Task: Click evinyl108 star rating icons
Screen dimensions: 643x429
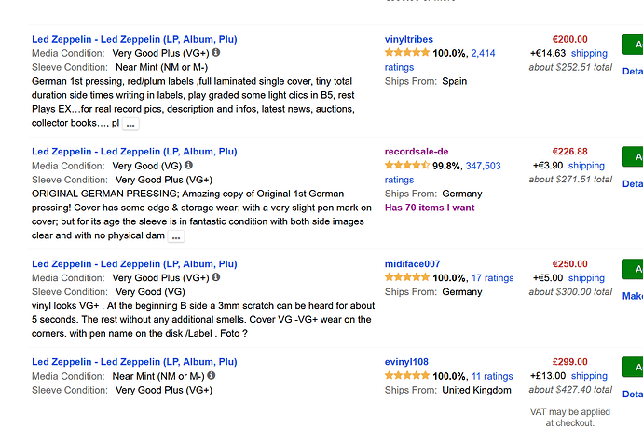Action: 407,375
